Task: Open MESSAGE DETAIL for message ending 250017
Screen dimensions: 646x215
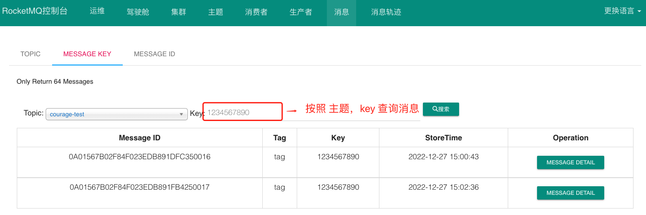Action: (570, 193)
